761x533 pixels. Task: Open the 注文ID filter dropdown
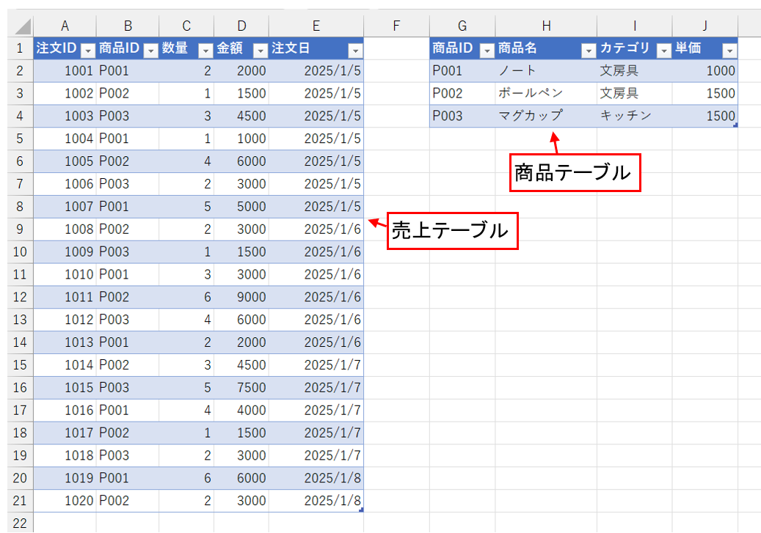coord(88,50)
